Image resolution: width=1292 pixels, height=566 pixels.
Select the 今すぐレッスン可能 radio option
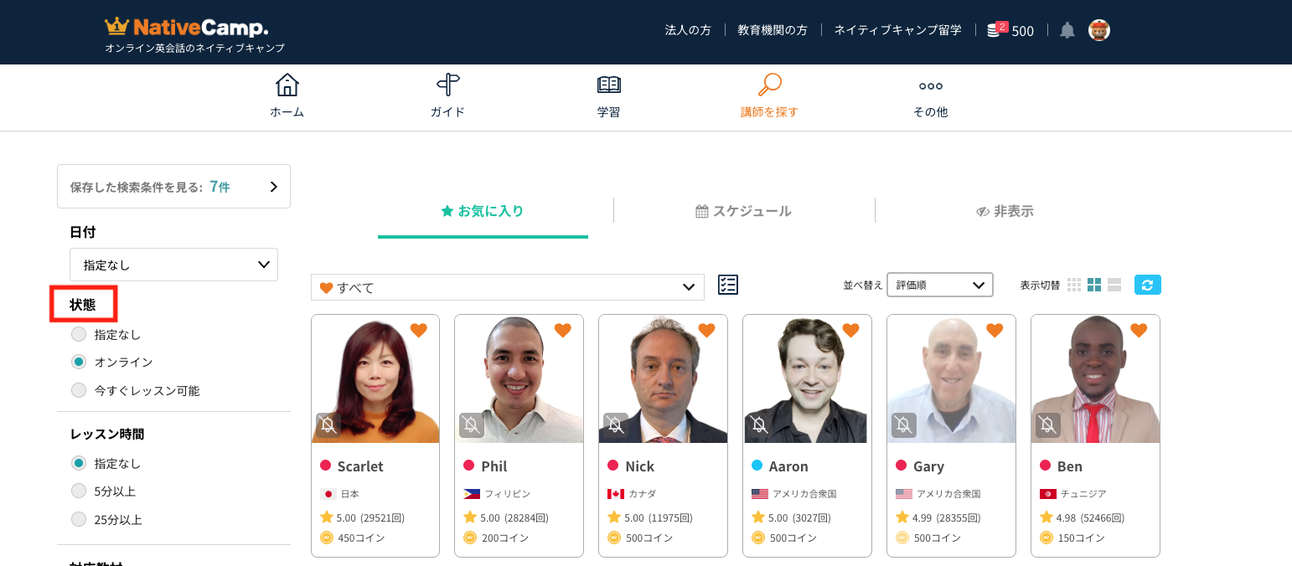(x=79, y=390)
